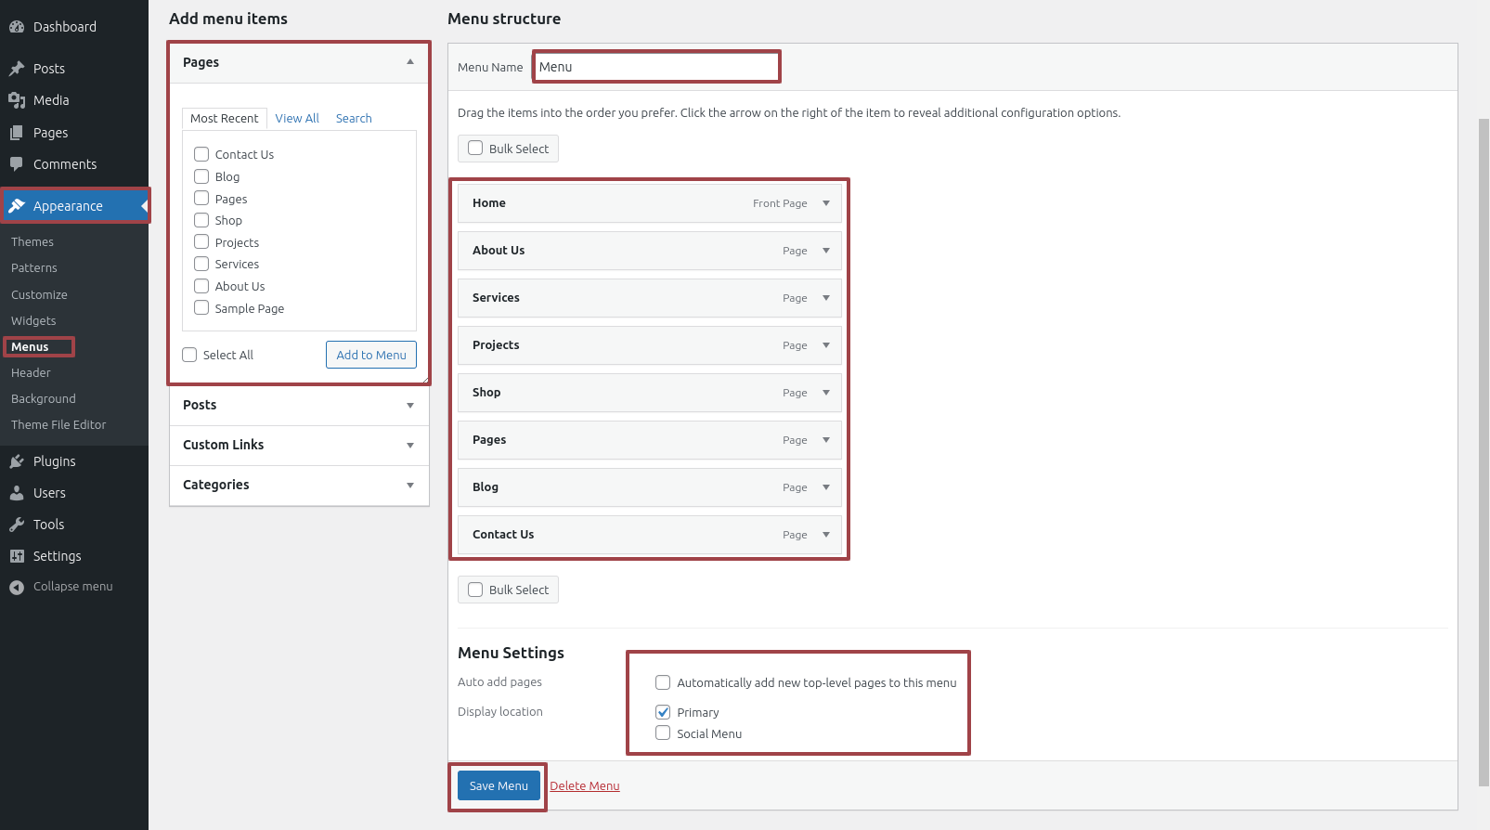Click the page vertical scrollbar
This screenshot has width=1490, height=830.
[1483, 446]
